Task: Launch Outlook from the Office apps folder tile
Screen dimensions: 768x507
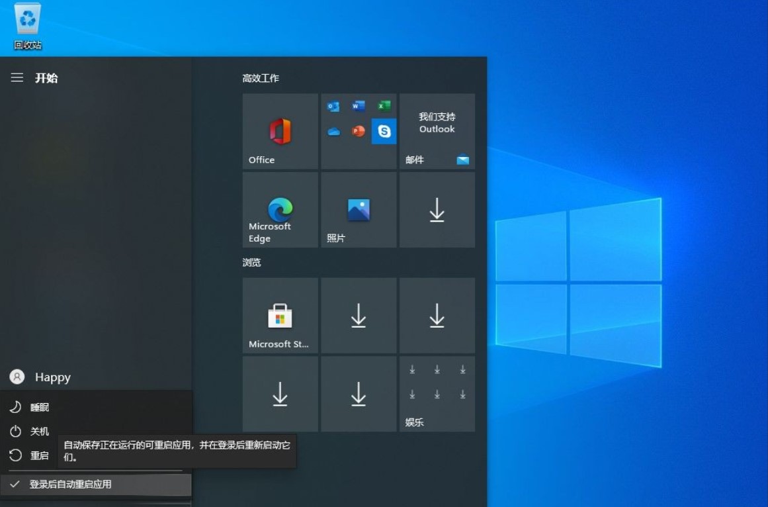Action: pos(333,107)
